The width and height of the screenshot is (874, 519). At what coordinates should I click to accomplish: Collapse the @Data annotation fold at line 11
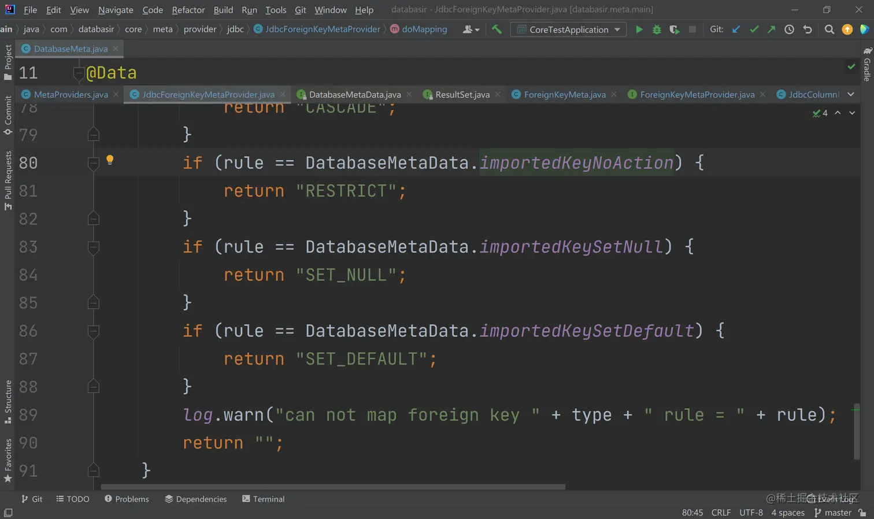[79, 73]
